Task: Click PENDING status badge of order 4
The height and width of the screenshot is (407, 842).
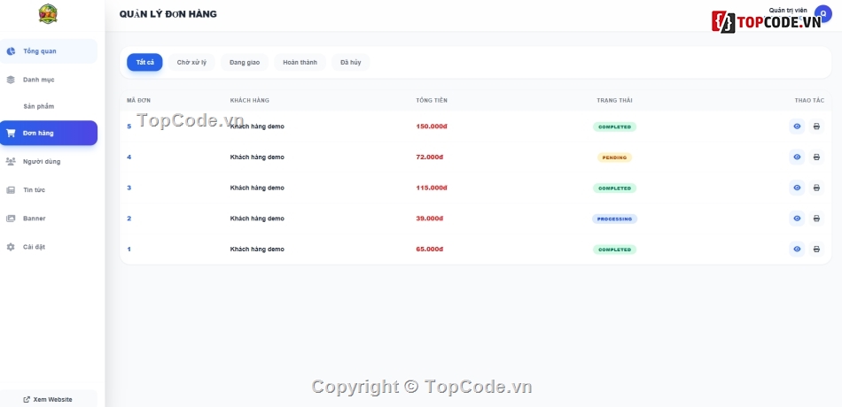Action: (614, 157)
